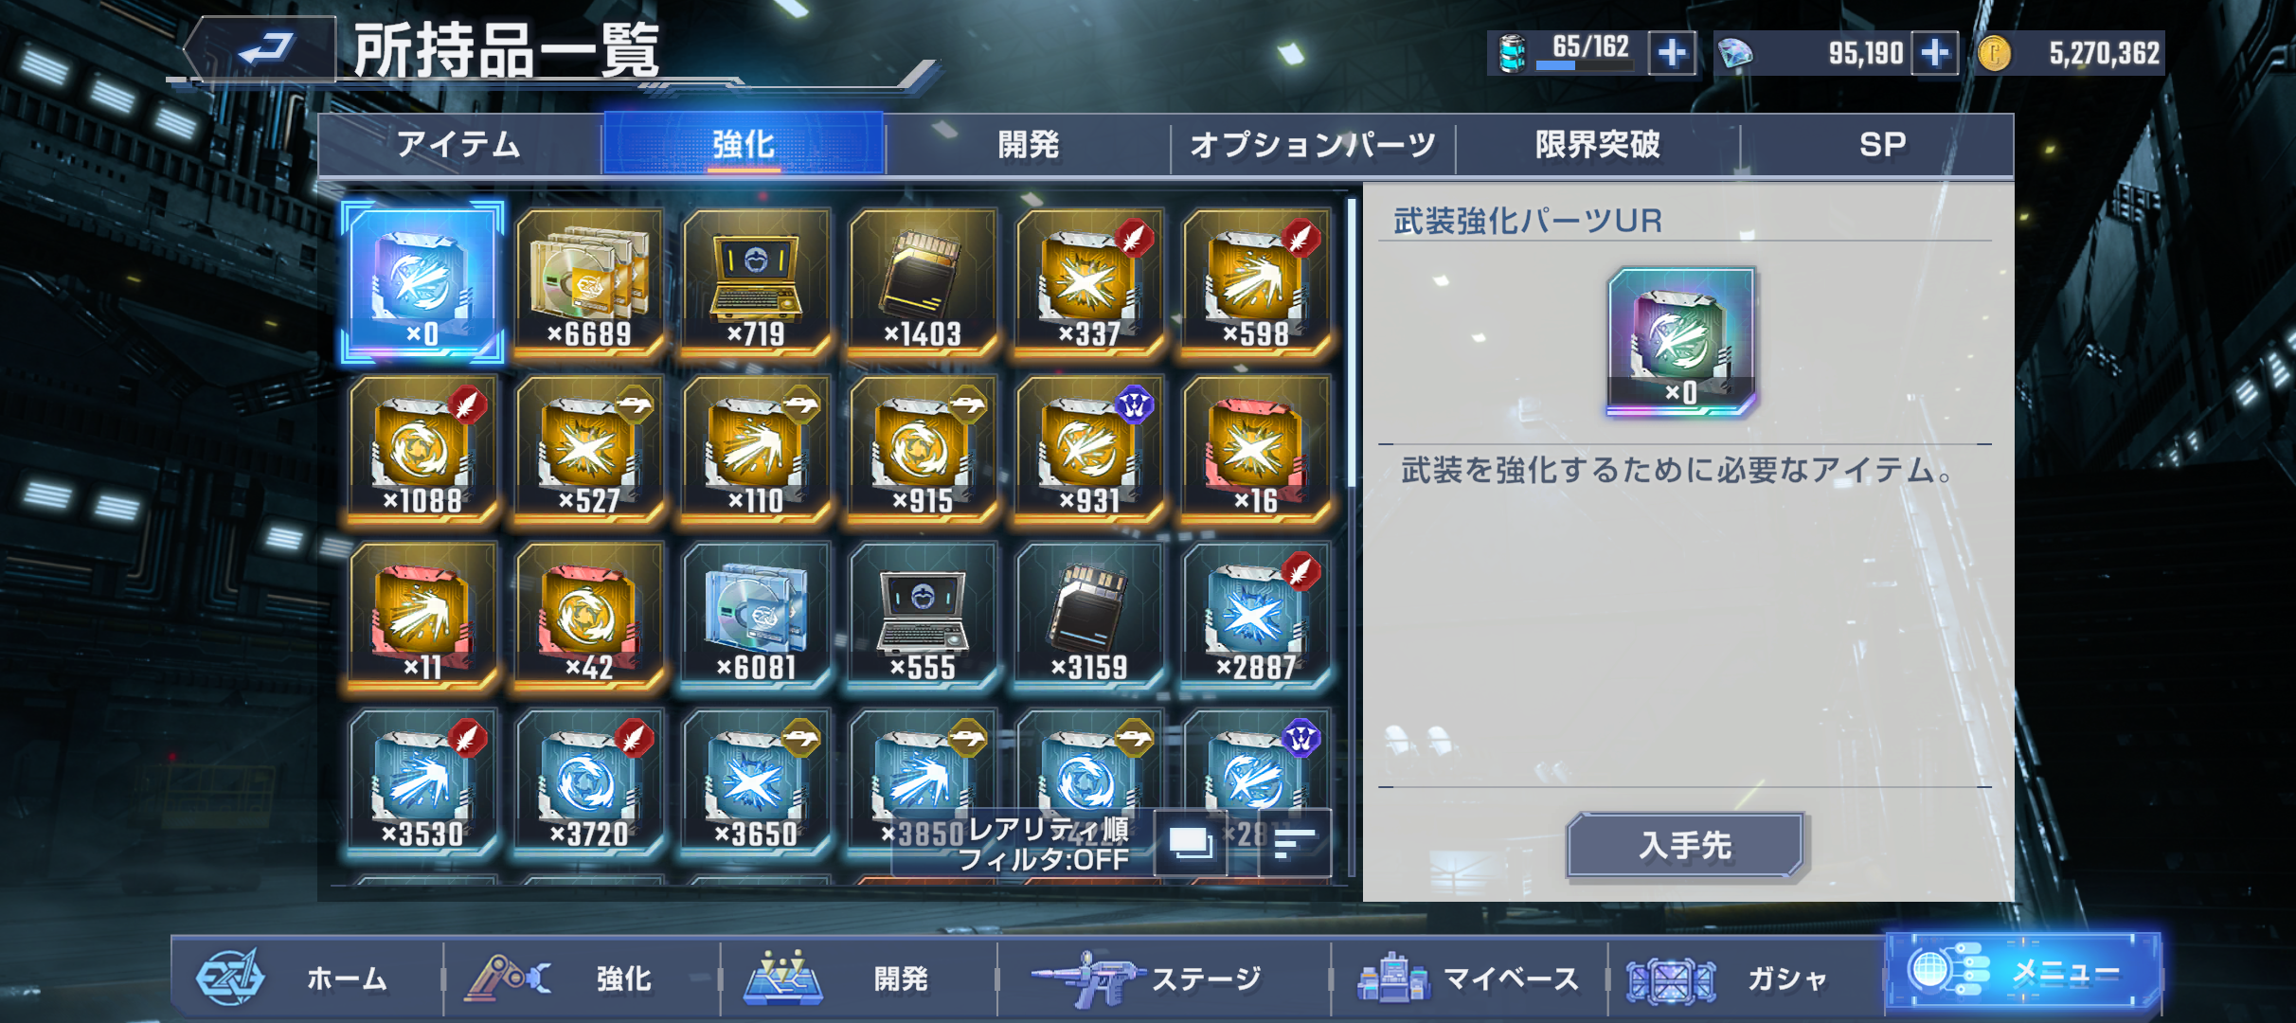
Task: Select the gold memory card ×1403
Action: (923, 281)
